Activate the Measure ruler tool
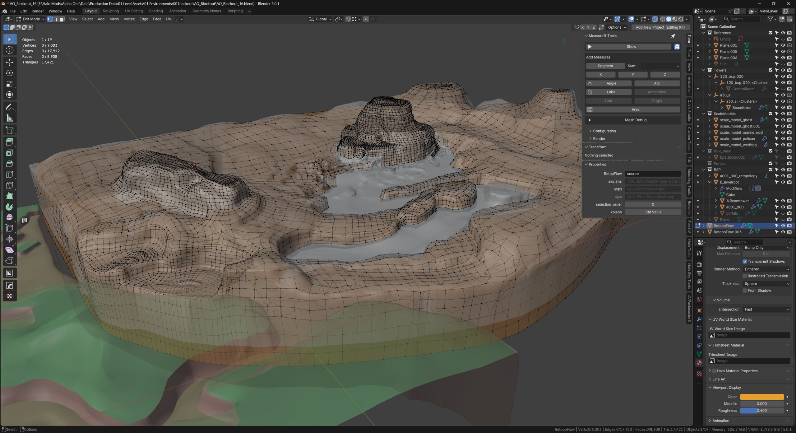 [x=9, y=118]
